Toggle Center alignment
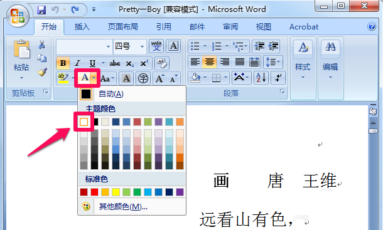Image resolution: width=383 pixels, height=230 pixels. pyautogui.click(x=209, y=61)
